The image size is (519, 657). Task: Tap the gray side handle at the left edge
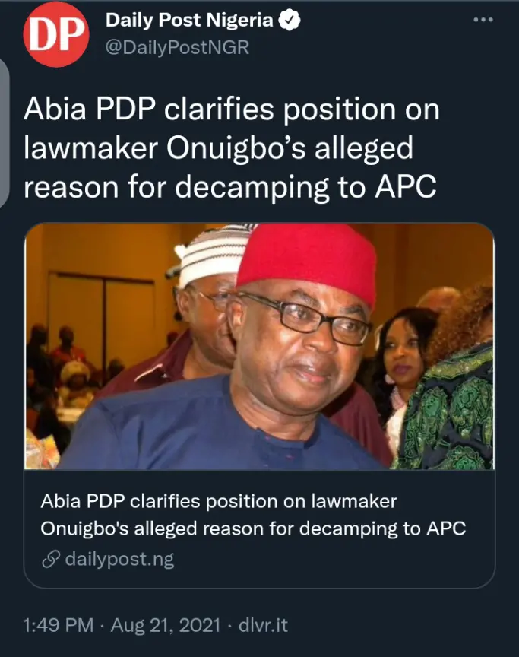pyautogui.click(x=4, y=133)
